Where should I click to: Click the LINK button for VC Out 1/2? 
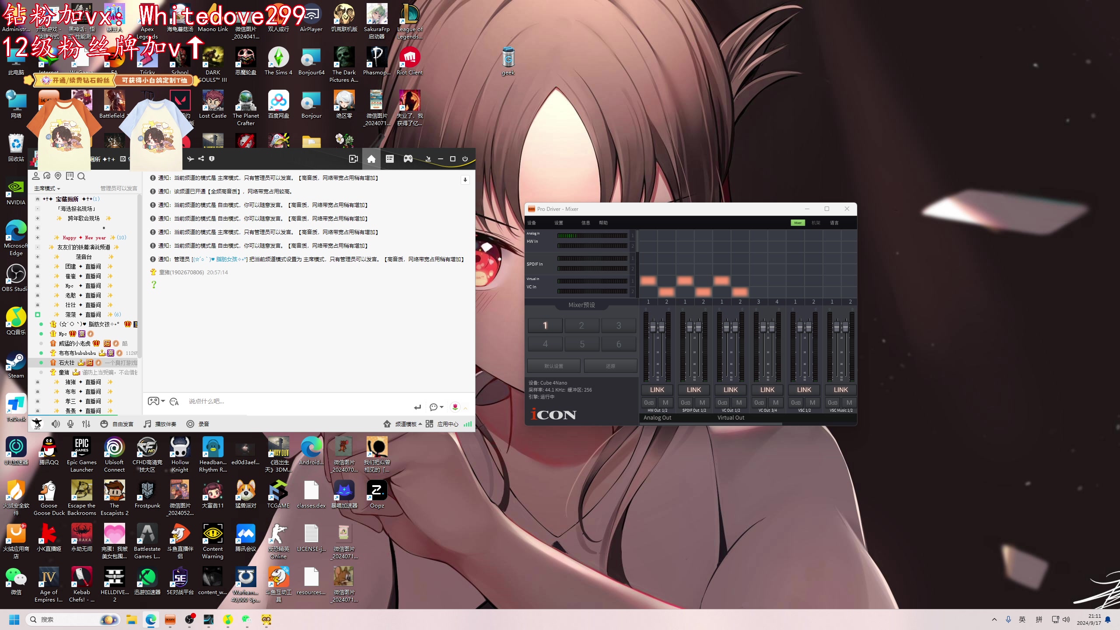(x=730, y=389)
